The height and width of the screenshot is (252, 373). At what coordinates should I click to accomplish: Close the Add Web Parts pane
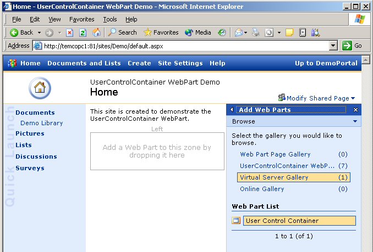pyautogui.click(x=355, y=110)
